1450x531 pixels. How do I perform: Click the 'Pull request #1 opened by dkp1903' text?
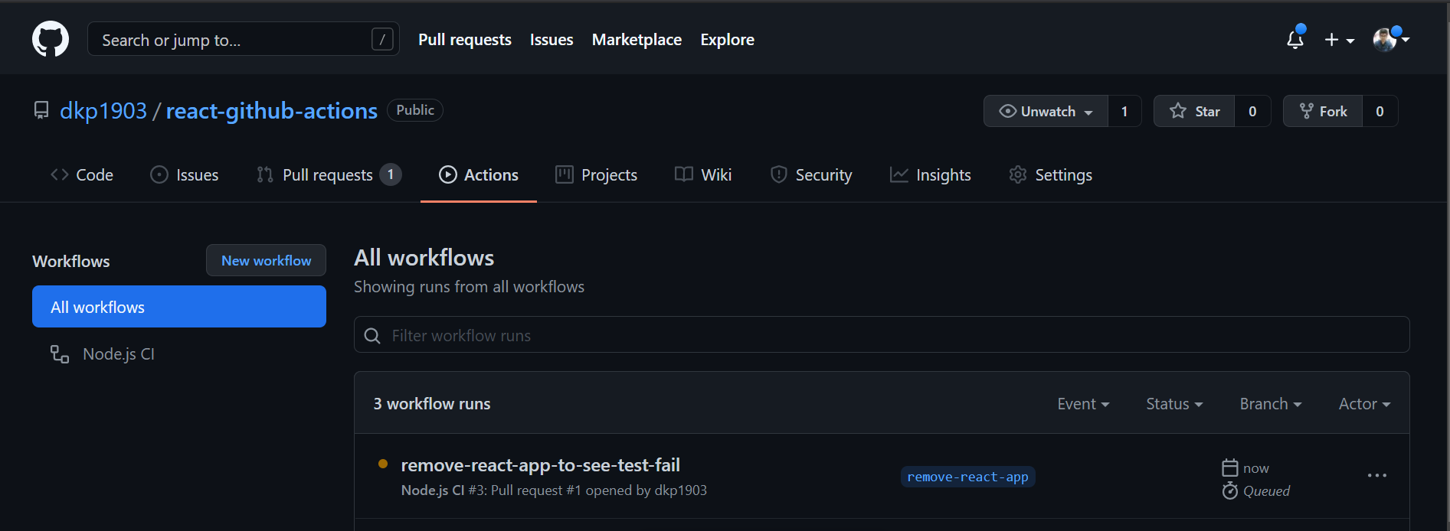click(599, 490)
